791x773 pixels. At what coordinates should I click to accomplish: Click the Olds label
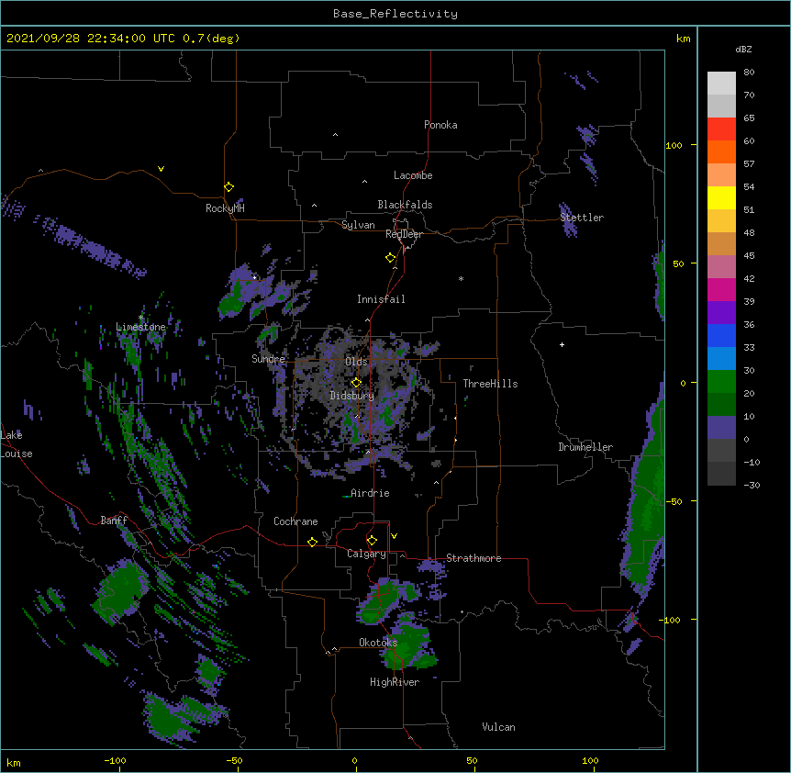click(356, 362)
